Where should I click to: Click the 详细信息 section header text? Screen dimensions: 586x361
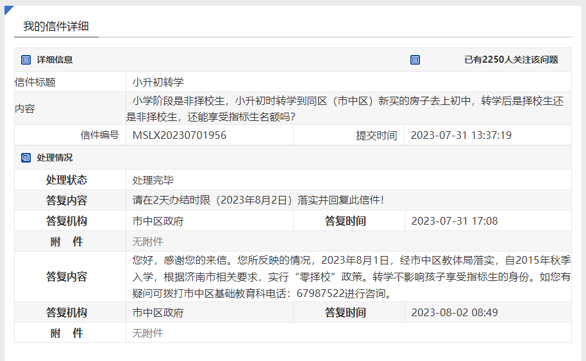[x=54, y=60]
